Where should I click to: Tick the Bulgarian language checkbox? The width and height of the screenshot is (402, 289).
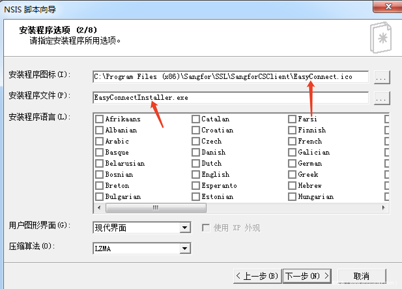pos(99,197)
